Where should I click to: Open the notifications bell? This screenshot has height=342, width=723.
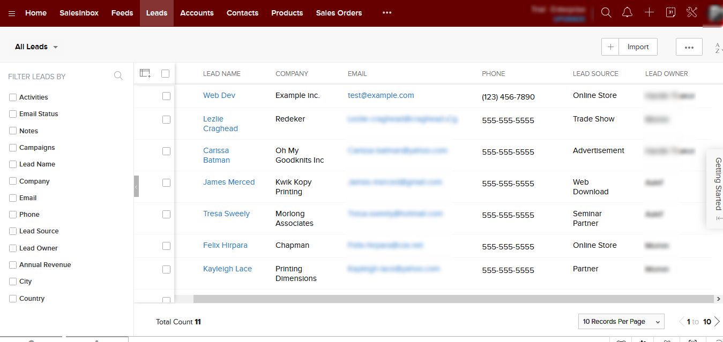click(x=627, y=13)
